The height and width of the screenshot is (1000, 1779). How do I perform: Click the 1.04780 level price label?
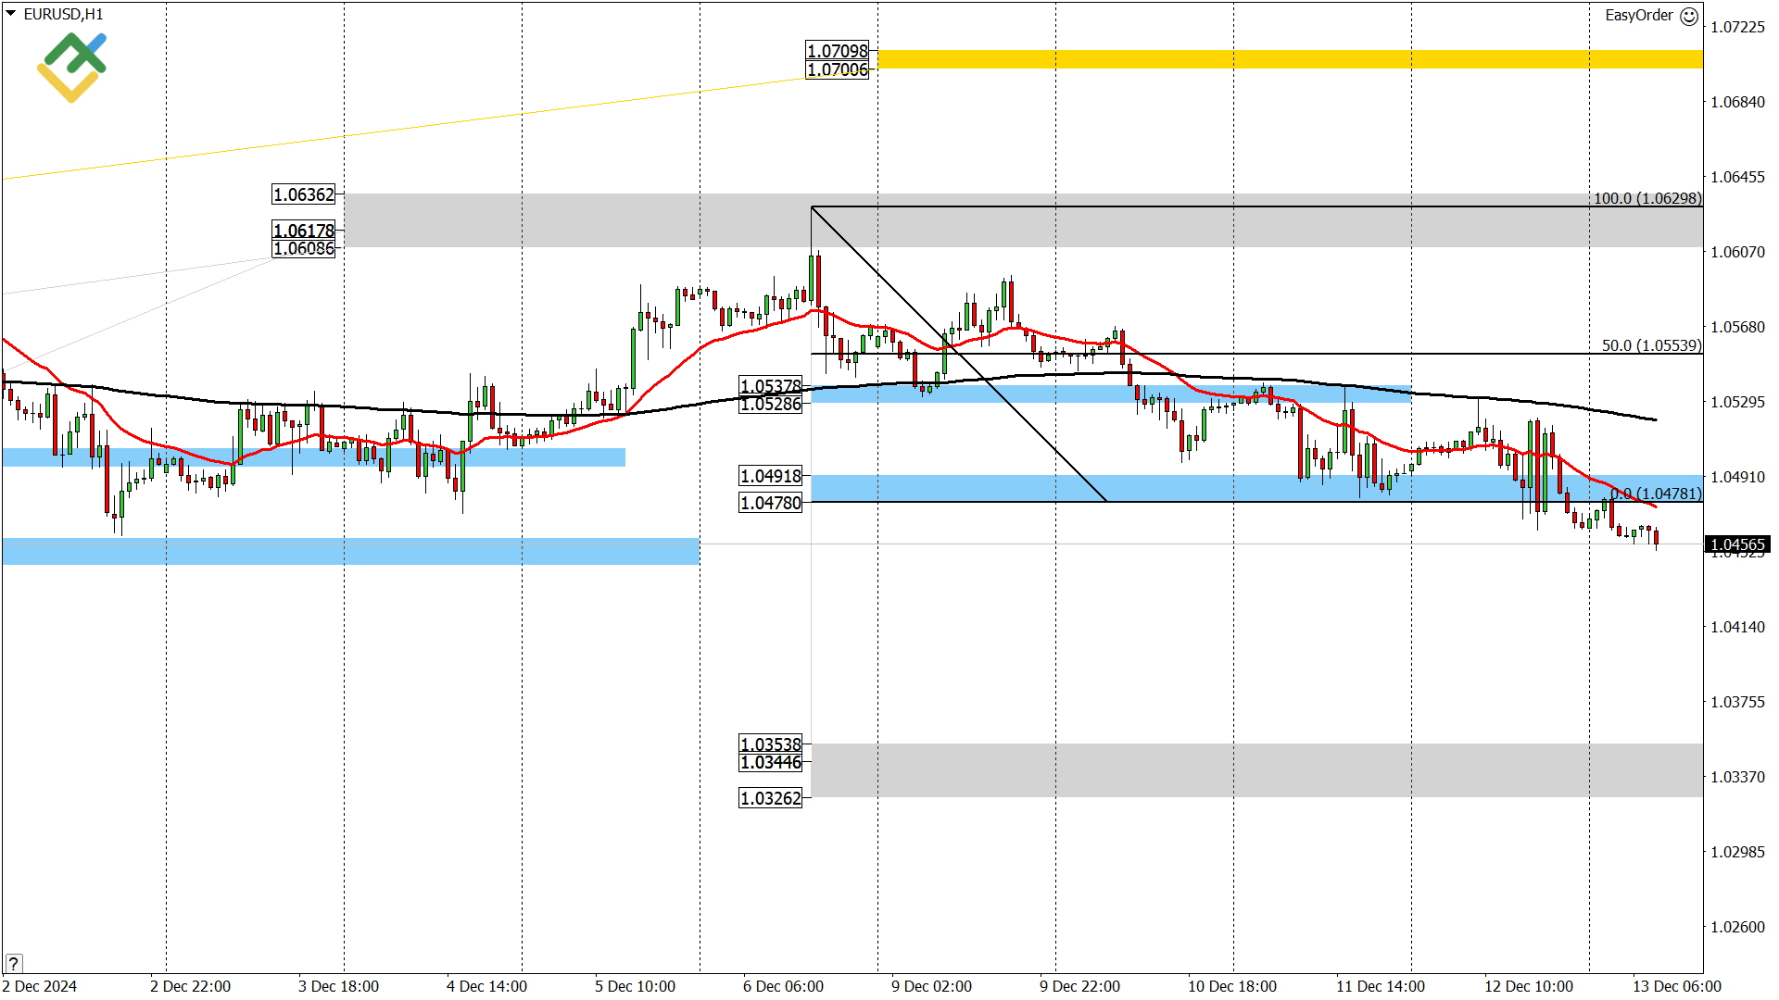[770, 503]
